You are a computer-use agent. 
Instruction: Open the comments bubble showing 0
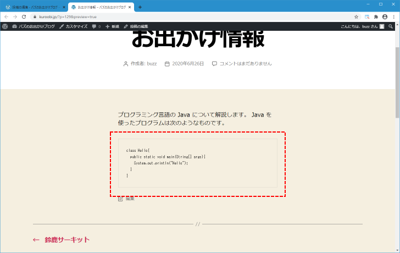(96, 26)
